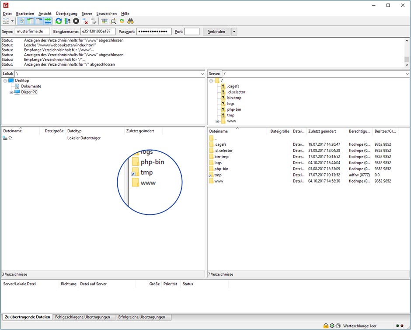The height and width of the screenshot is (330, 411).
Task: Toggle the message log display
Action: point(22,21)
